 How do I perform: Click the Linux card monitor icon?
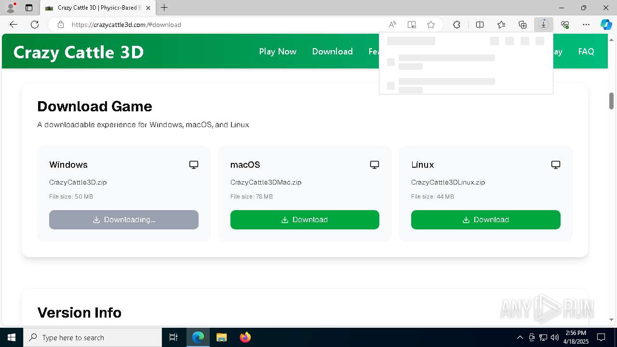[556, 165]
